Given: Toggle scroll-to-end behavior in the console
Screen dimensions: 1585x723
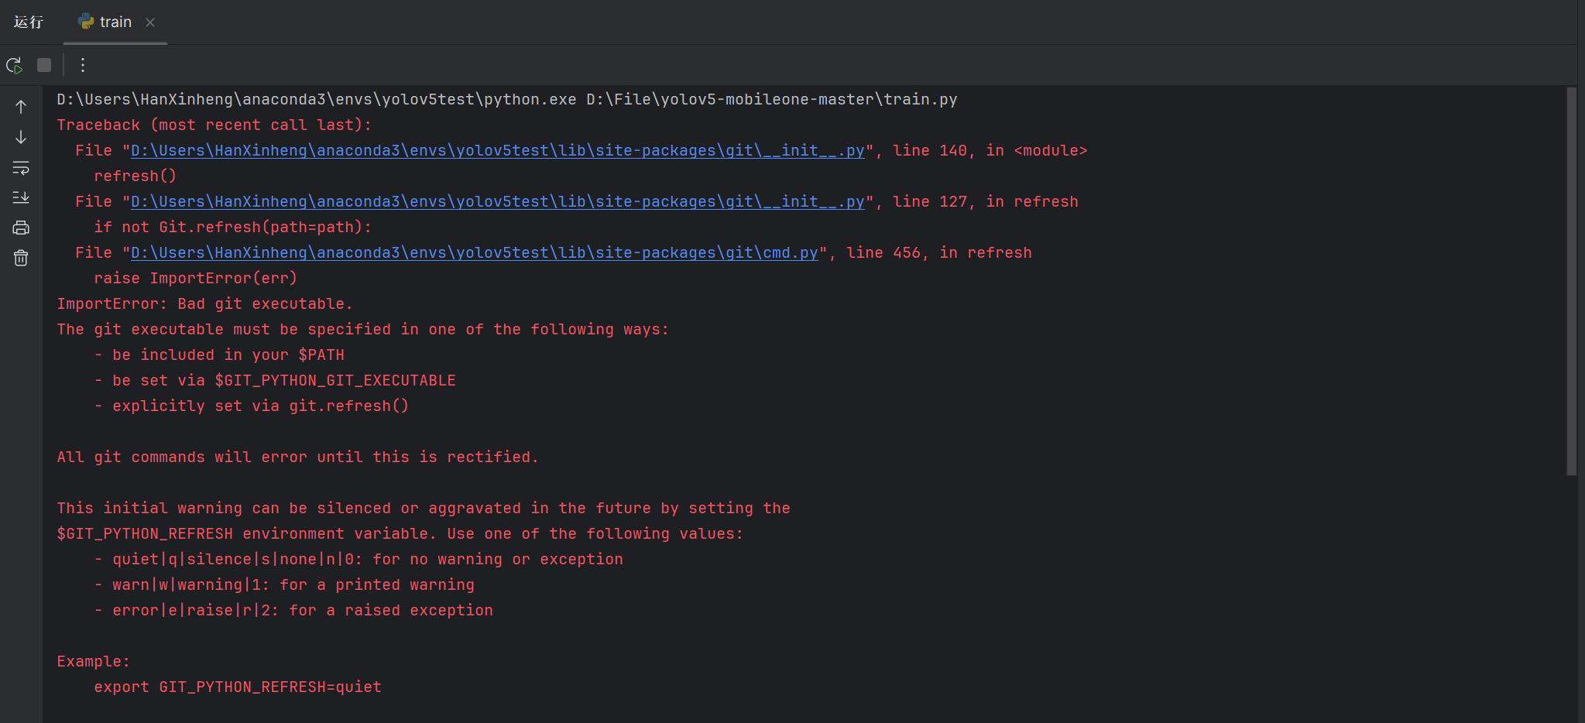Looking at the screenshot, I should 20,197.
